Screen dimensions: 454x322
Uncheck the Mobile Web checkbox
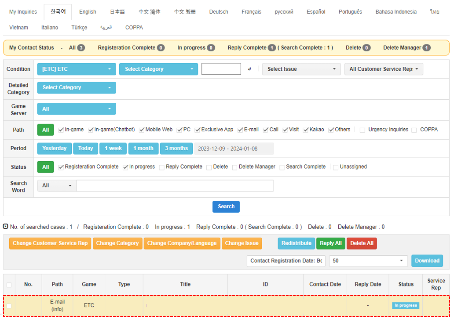click(142, 130)
